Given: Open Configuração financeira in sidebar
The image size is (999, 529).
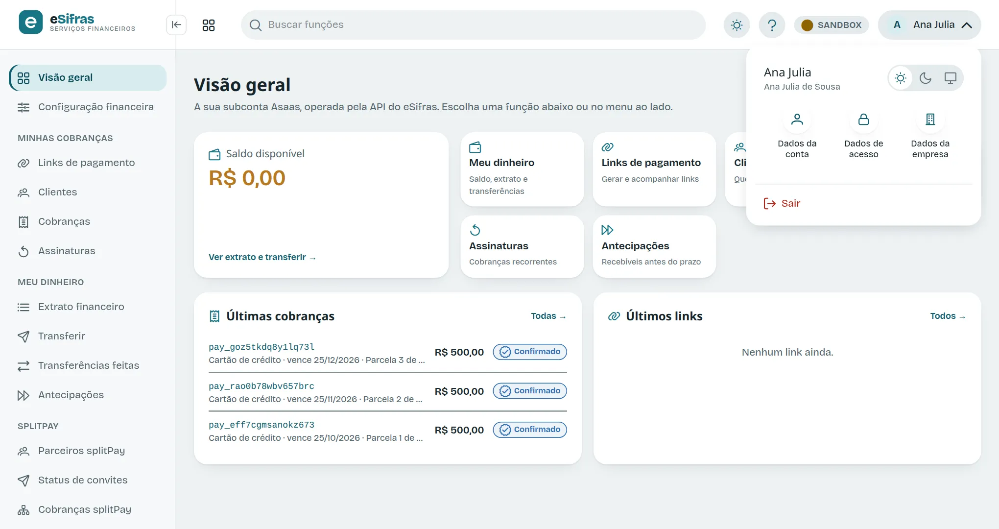Looking at the screenshot, I should tap(88, 107).
